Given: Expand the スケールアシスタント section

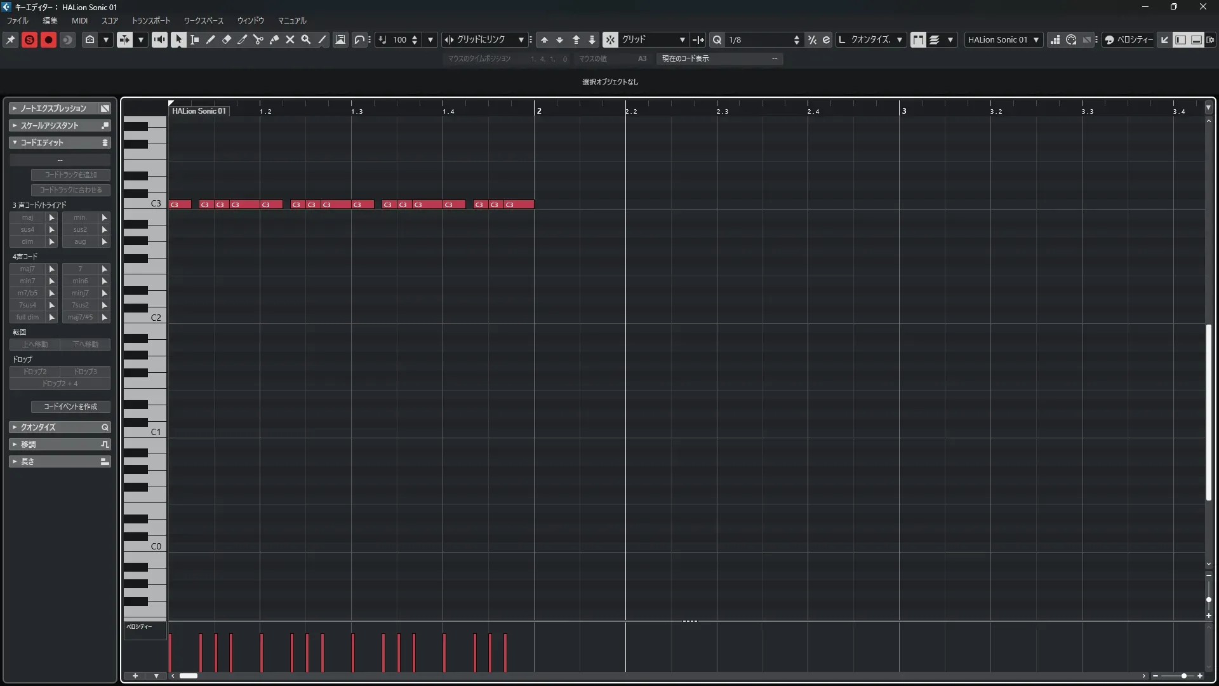Looking at the screenshot, I should point(60,125).
